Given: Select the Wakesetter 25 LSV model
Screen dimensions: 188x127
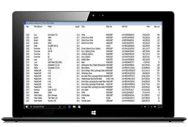Looking at the screenshot, I should 54,68.
